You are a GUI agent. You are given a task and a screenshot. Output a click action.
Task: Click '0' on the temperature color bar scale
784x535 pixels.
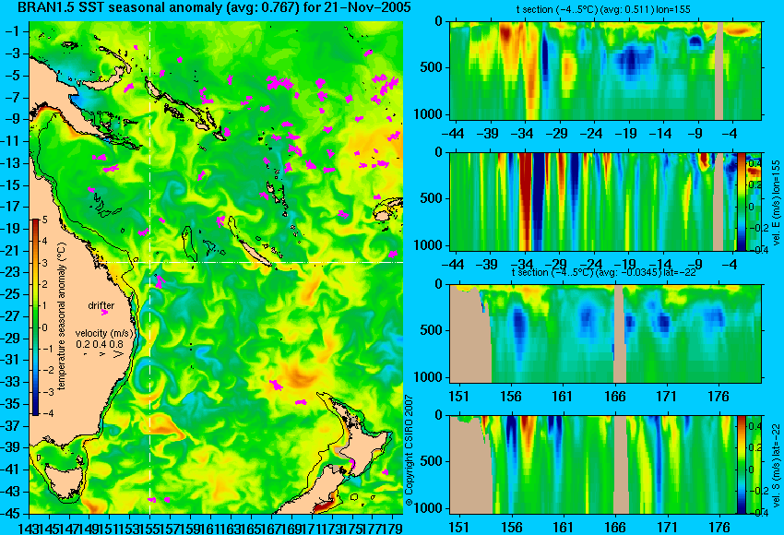[x=44, y=327]
